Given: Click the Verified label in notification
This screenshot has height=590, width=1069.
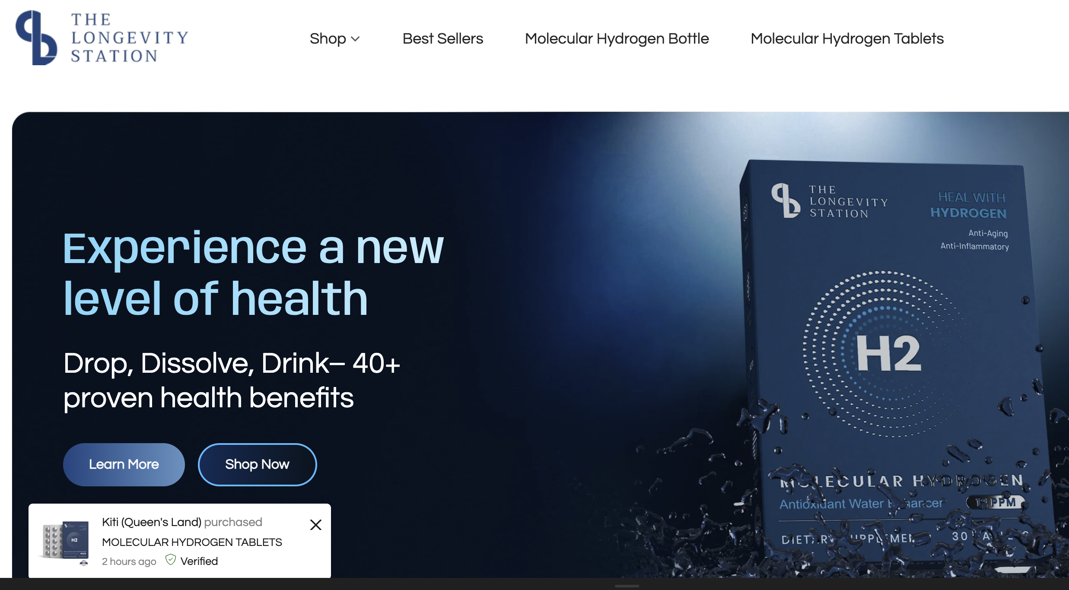Looking at the screenshot, I should (199, 561).
